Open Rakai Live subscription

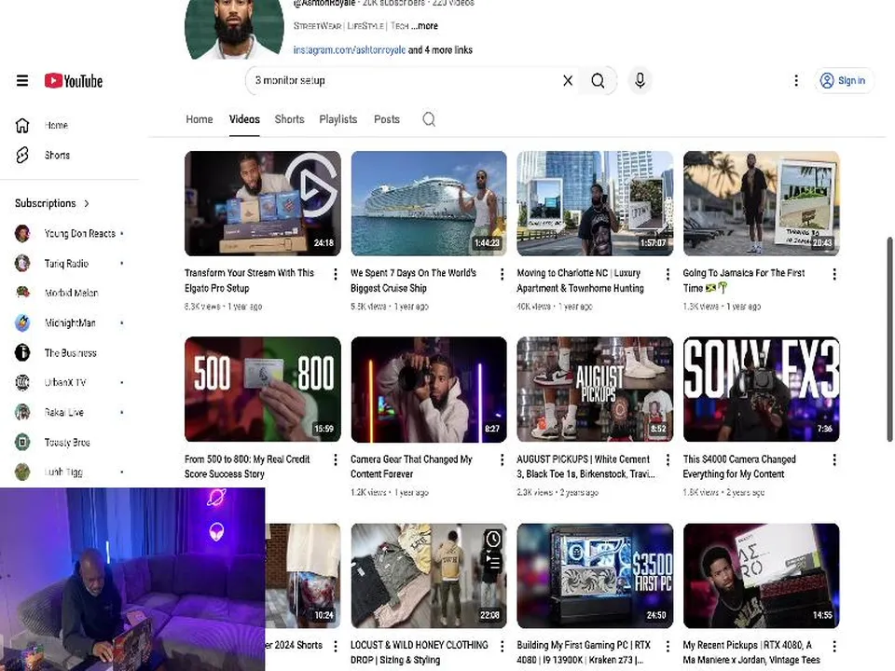coord(68,412)
